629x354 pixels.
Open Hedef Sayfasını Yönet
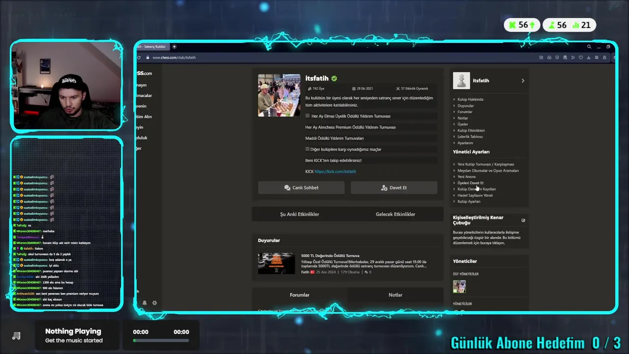[x=475, y=195]
